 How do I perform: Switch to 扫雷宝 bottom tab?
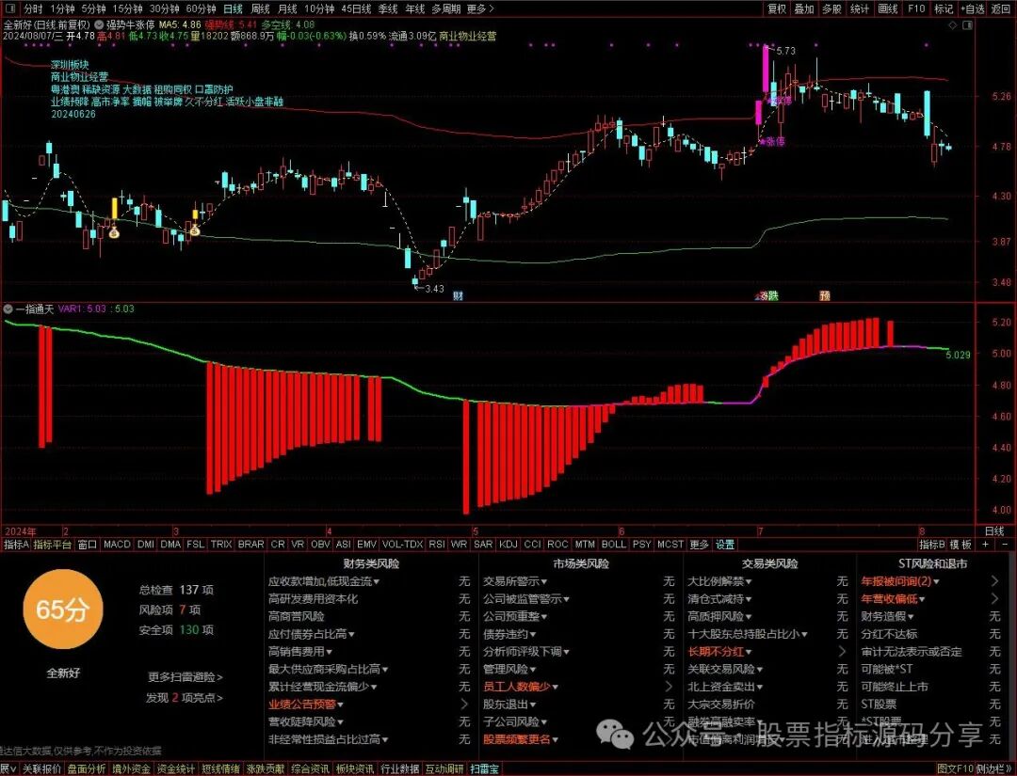coord(485,769)
